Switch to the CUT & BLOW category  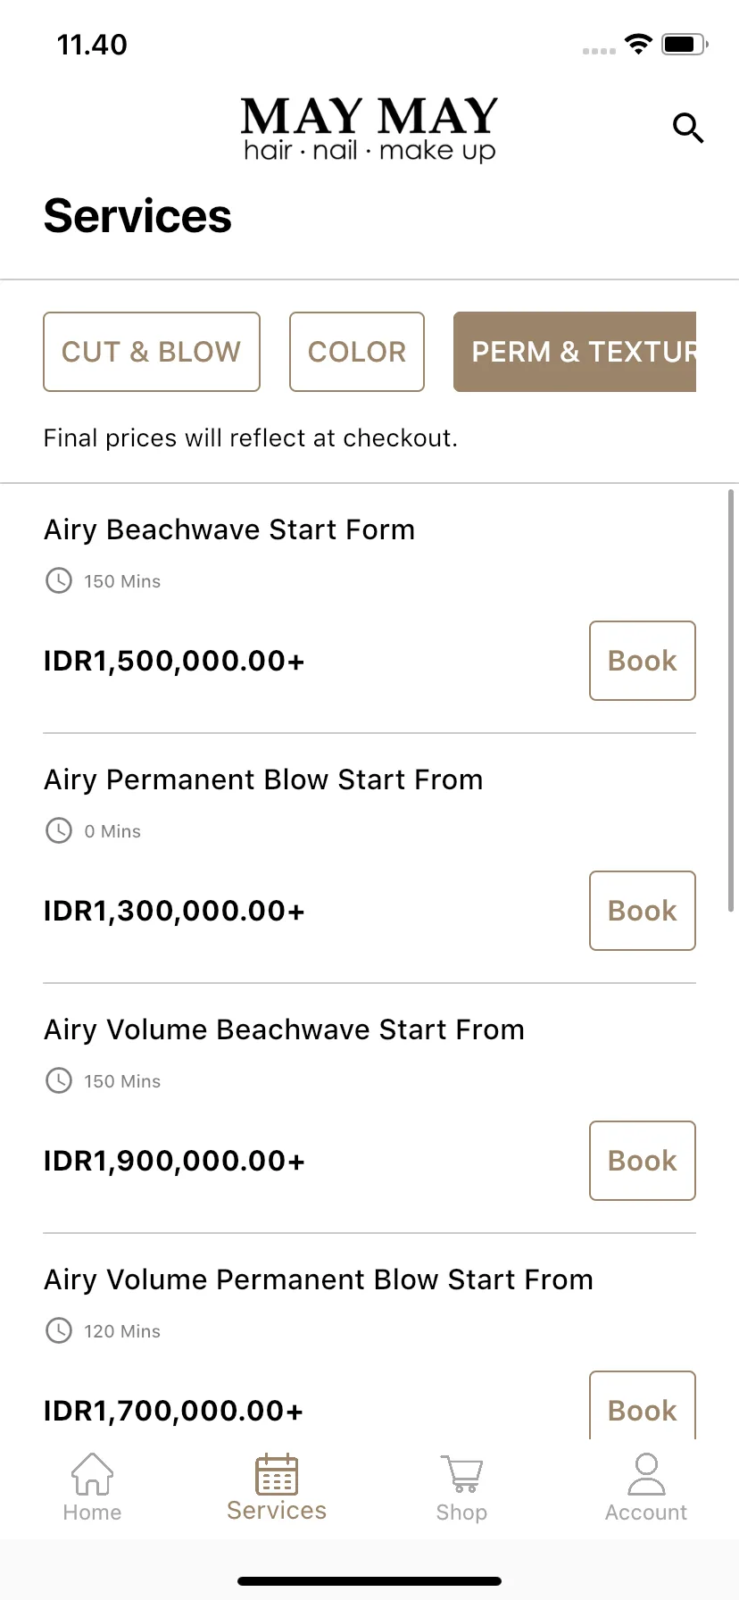pyautogui.click(x=152, y=352)
